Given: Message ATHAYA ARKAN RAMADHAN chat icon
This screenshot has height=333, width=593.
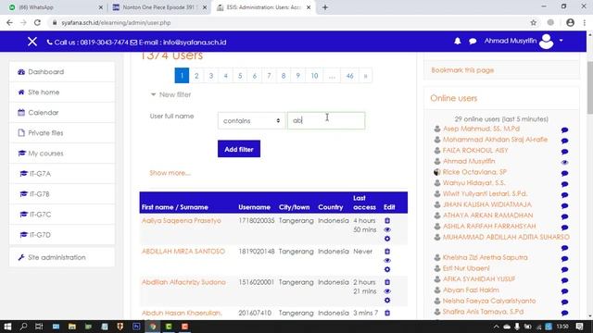Looking at the screenshot, I should [564, 216].
